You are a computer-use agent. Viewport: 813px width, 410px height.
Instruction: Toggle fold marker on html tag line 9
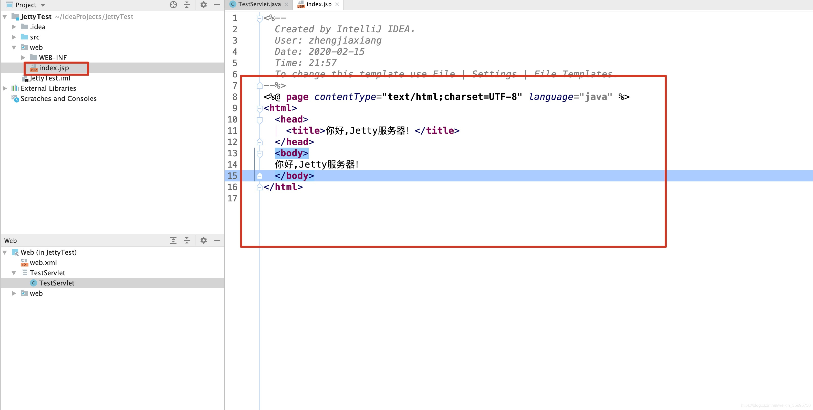[259, 108]
